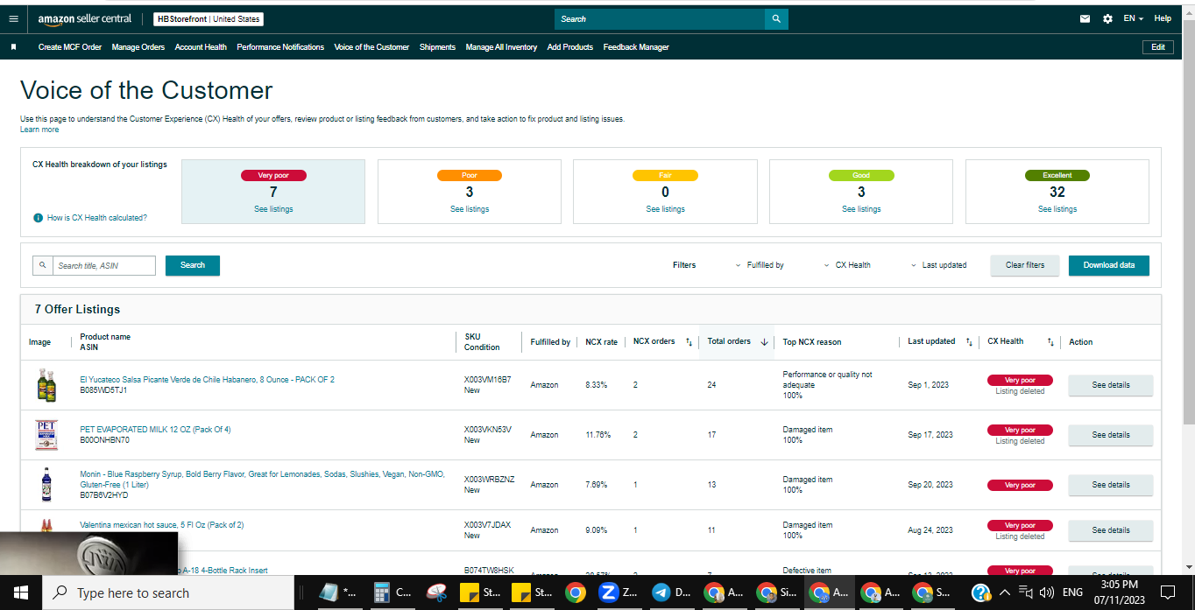Viewport: 1195px width, 610px height.
Task: Open the settings gear icon
Action: [x=1107, y=18]
